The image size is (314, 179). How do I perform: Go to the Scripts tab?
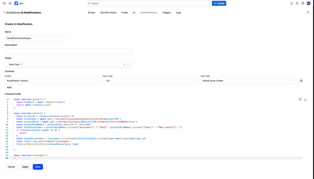[91, 13]
